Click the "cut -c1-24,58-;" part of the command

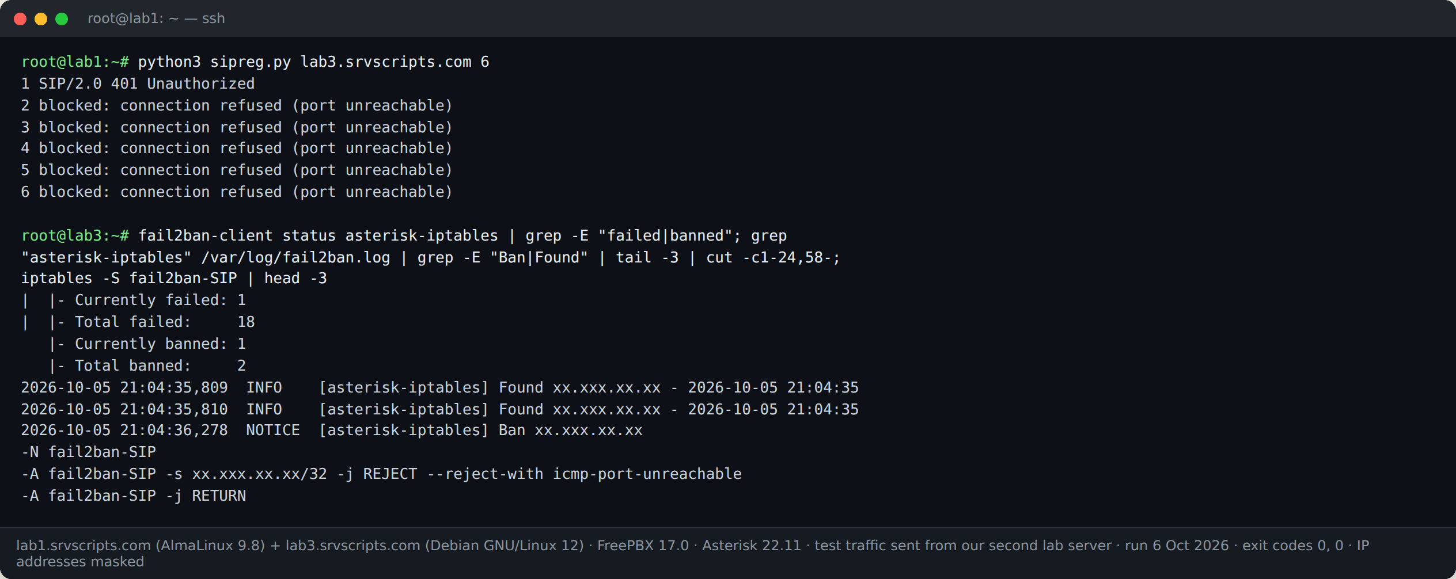tap(773, 258)
